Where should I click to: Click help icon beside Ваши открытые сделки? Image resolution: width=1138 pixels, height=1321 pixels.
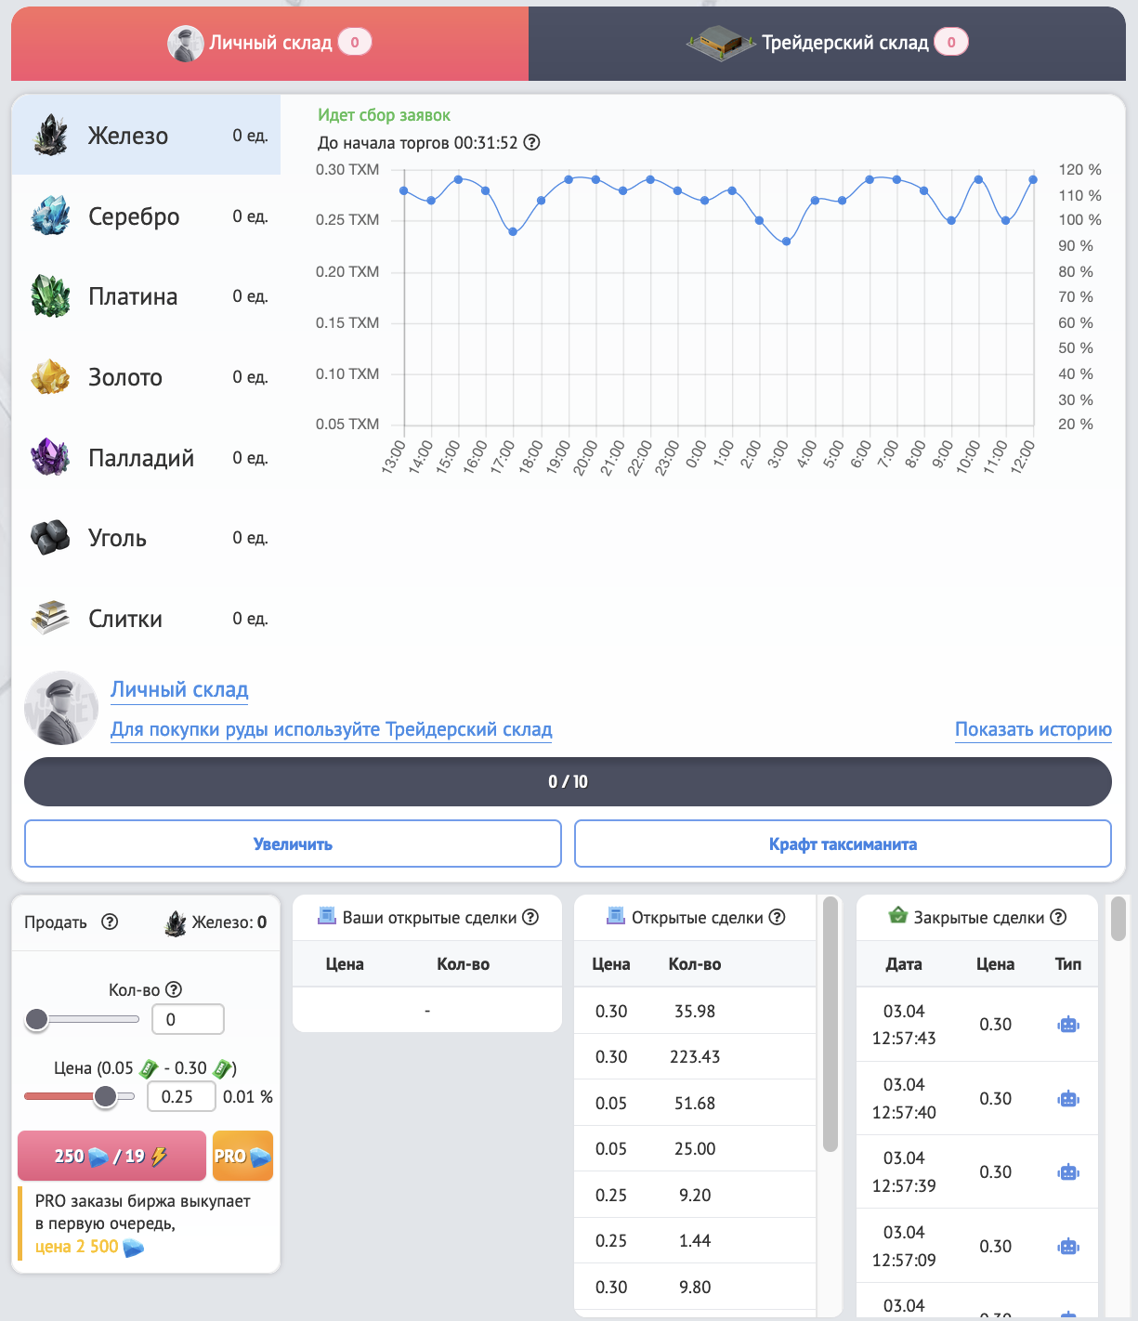tap(530, 918)
